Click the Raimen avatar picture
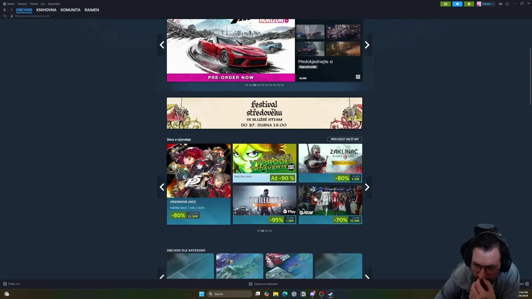Screen dimensions: 532x299 pos(479,4)
